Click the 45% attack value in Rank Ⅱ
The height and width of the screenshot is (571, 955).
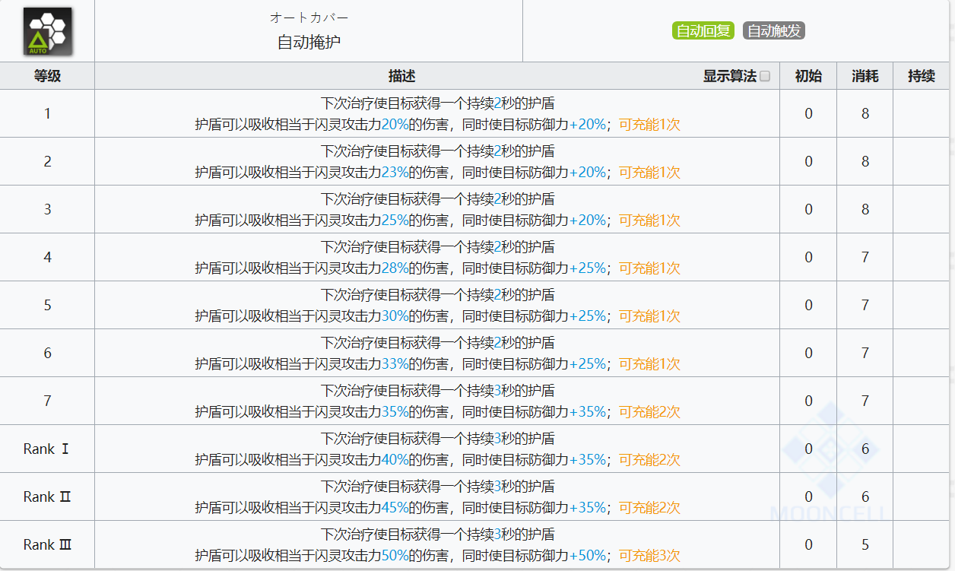[395, 508]
